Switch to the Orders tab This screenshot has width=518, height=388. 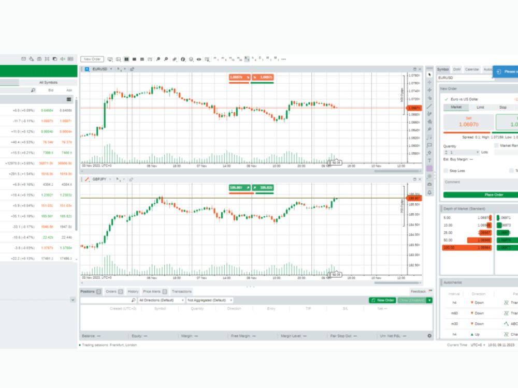click(114, 291)
